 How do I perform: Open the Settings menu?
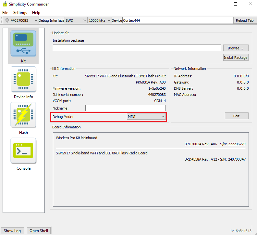(20, 13)
